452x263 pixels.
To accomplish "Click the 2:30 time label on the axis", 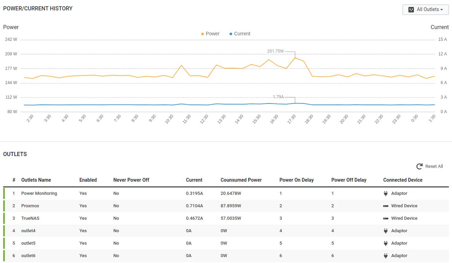I will (x=29, y=118).
